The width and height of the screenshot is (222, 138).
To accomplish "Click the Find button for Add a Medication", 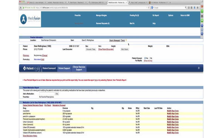I will pyautogui.click(x=57, y=94).
